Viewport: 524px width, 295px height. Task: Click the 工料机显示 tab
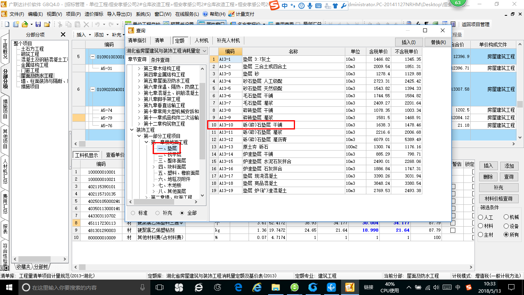tap(86, 155)
